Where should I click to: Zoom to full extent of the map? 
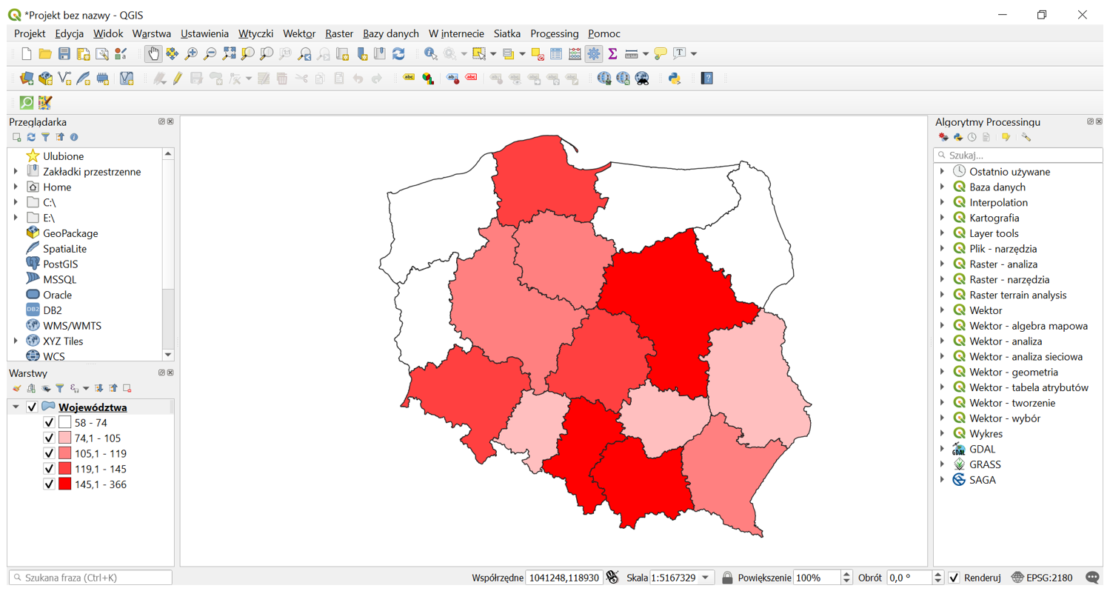click(229, 53)
